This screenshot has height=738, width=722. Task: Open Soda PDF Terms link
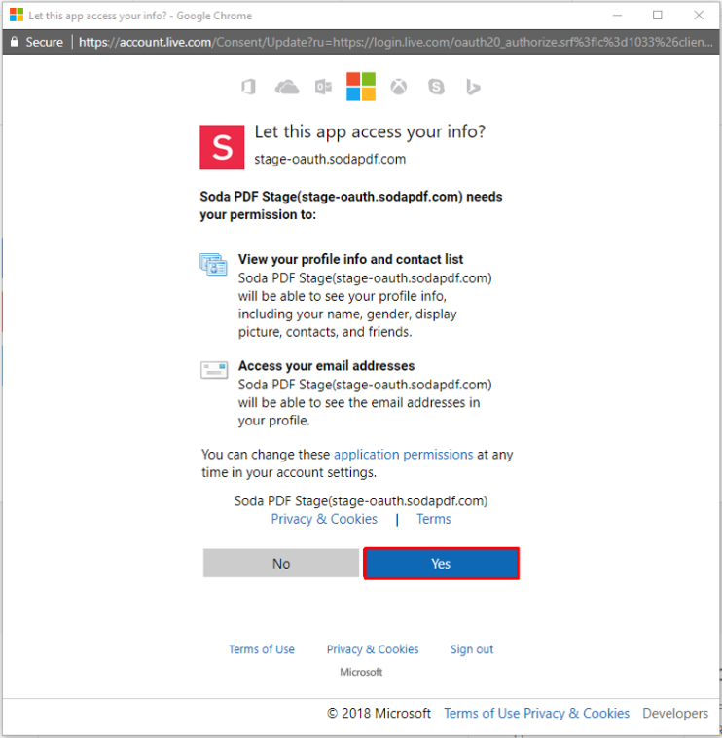434,519
